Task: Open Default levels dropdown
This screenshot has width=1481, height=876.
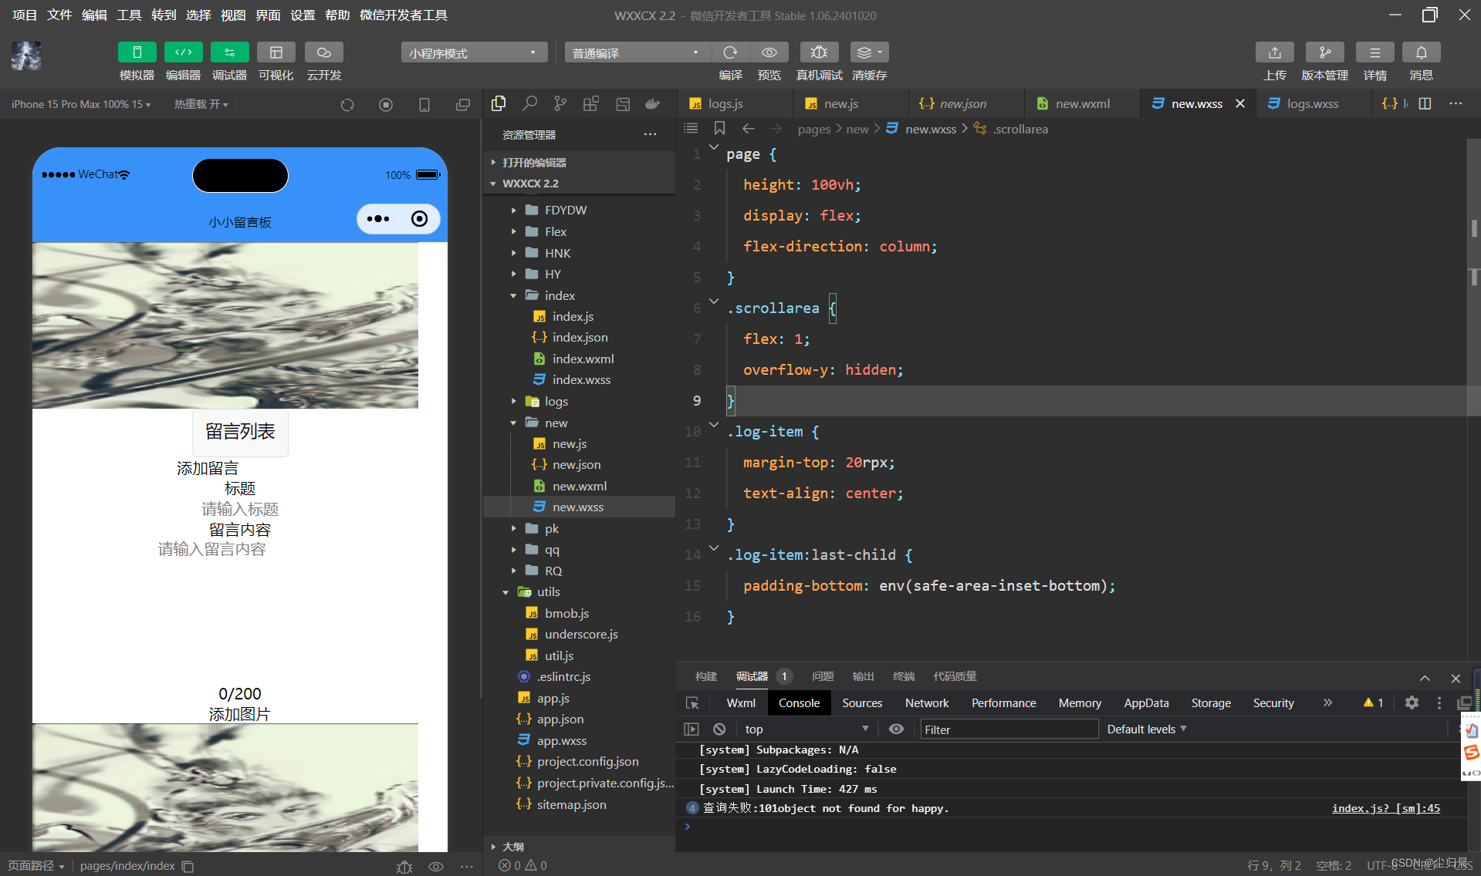Action: 1147,729
